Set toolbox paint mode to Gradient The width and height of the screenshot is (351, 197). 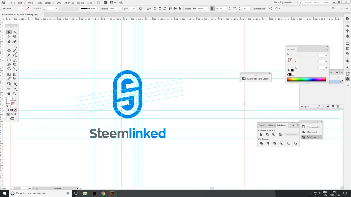tap(12, 110)
